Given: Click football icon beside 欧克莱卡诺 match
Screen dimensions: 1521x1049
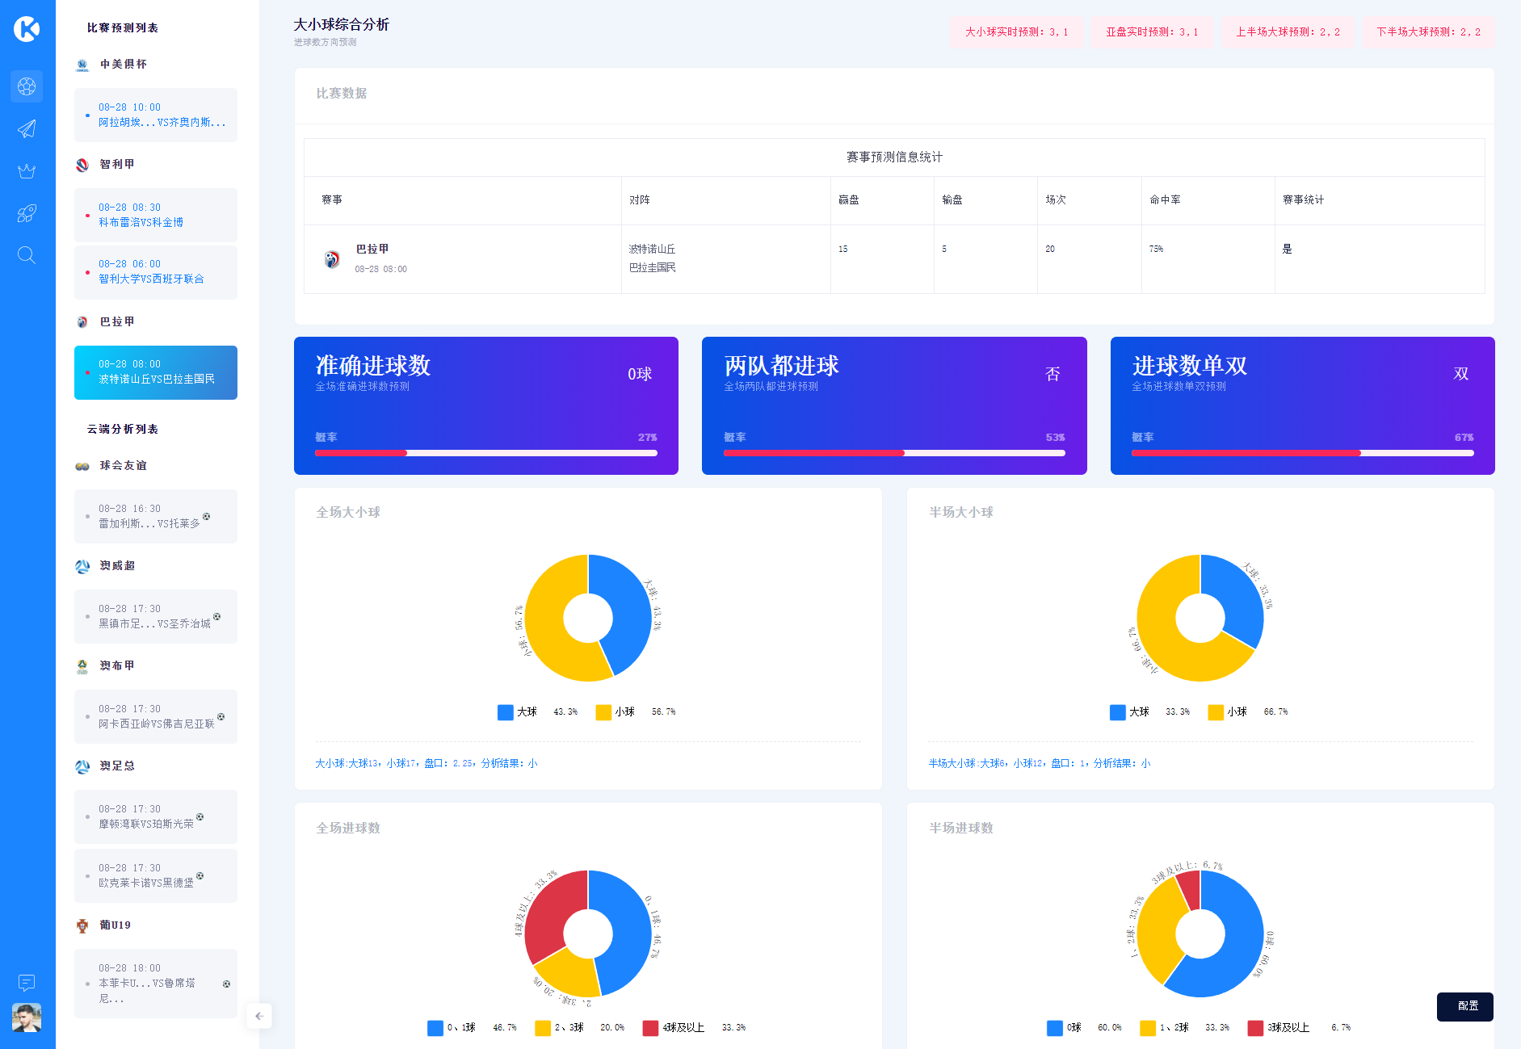Looking at the screenshot, I should click(200, 875).
